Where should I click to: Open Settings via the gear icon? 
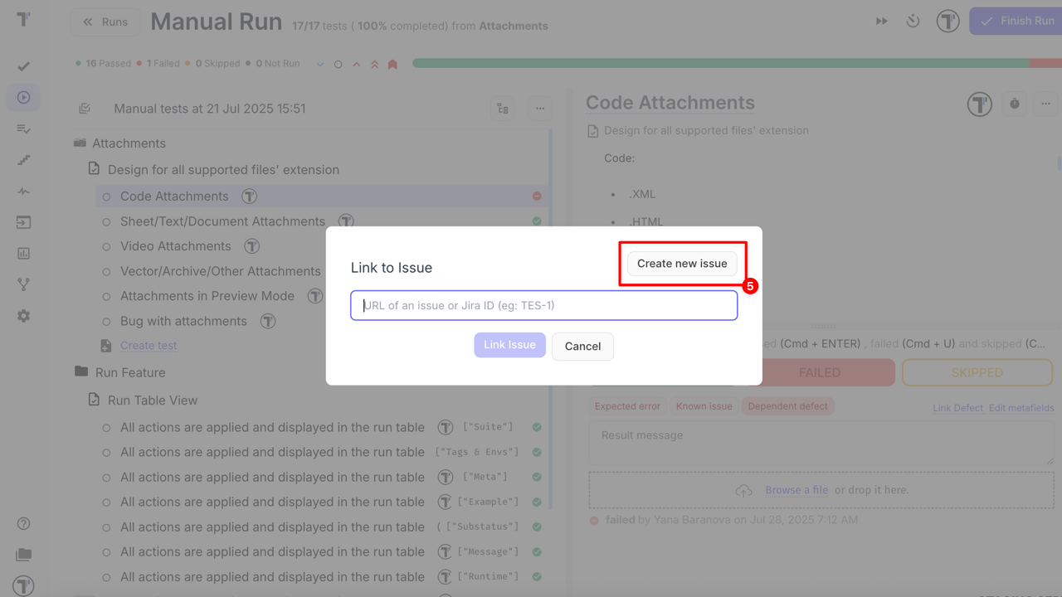[x=23, y=315]
